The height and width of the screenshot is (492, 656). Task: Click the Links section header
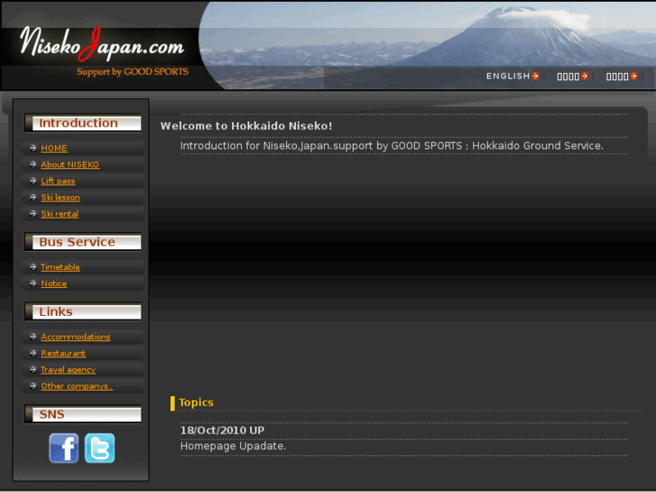pyautogui.click(x=83, y=311)
